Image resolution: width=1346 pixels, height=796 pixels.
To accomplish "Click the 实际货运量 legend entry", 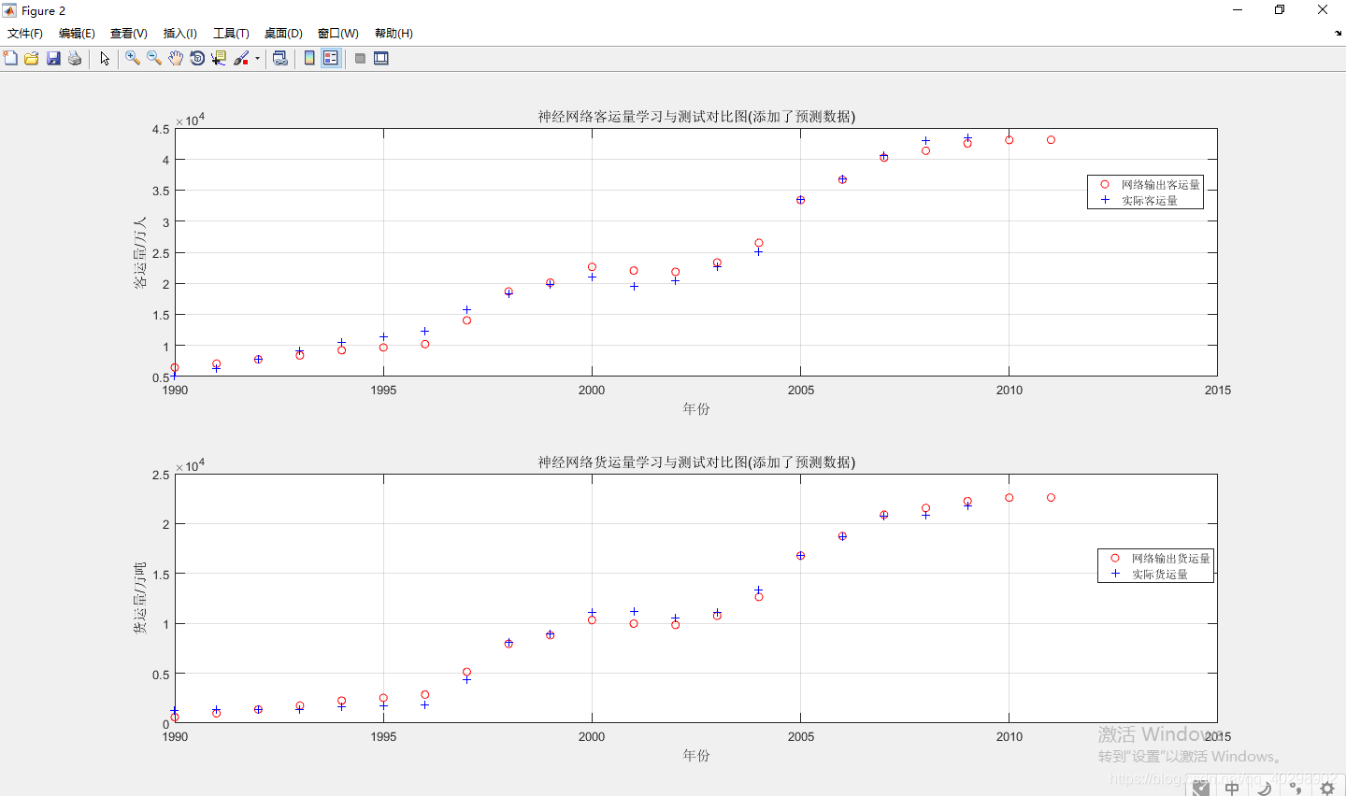I will coord(1159,575).
